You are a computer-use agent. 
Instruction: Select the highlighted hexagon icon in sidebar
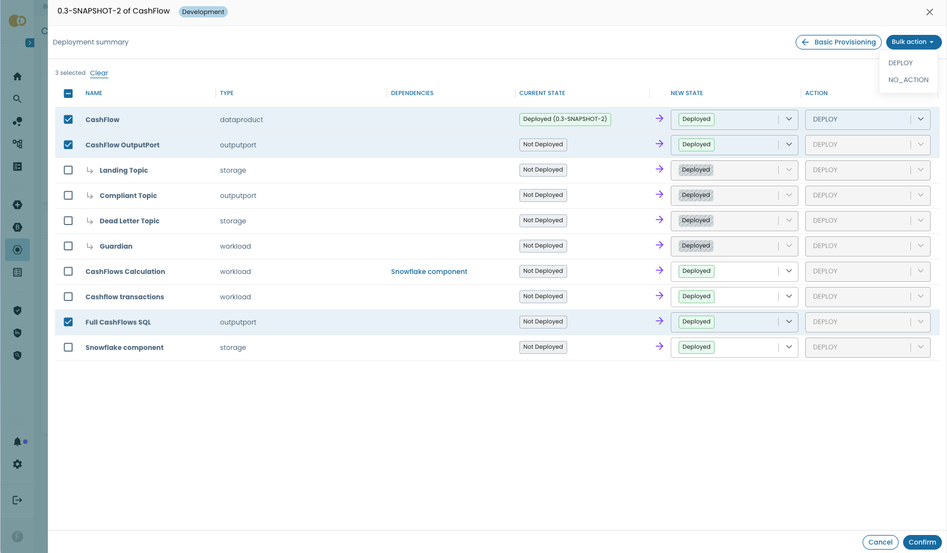[x=17, y=250]
